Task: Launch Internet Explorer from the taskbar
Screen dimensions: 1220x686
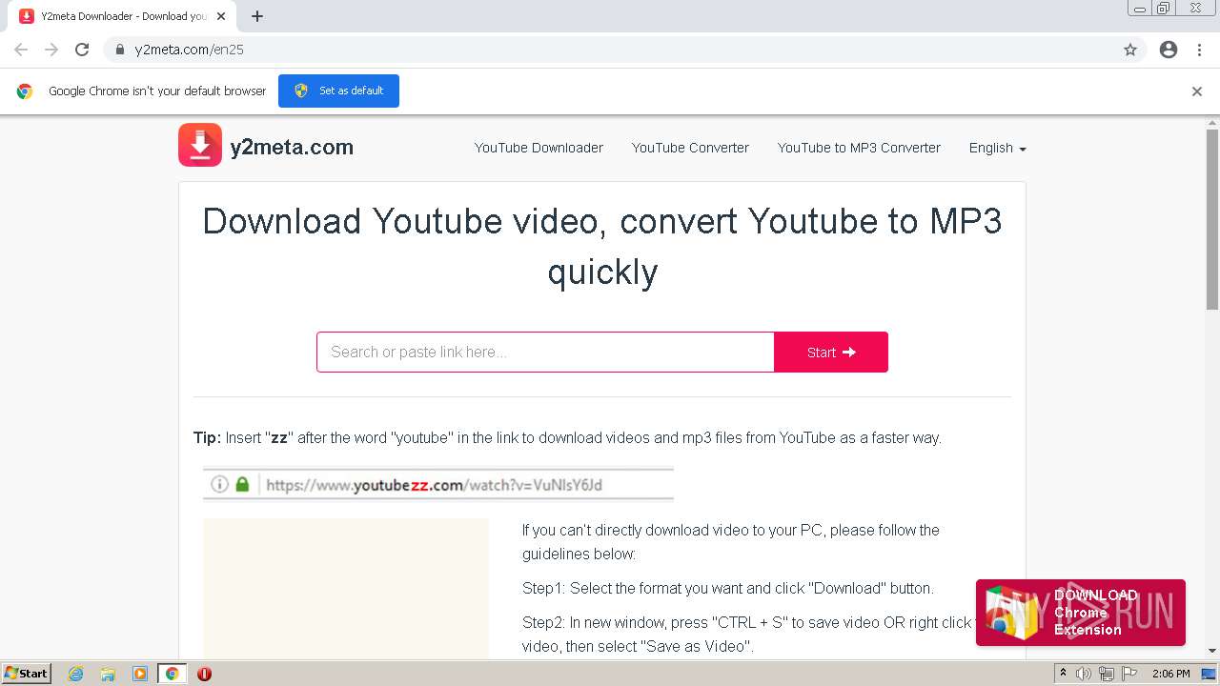Action: (76, 674)
